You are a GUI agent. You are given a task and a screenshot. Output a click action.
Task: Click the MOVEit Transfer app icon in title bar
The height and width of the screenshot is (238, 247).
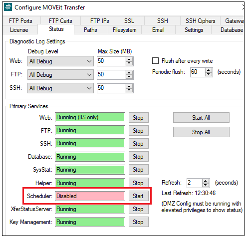[8, 7]
